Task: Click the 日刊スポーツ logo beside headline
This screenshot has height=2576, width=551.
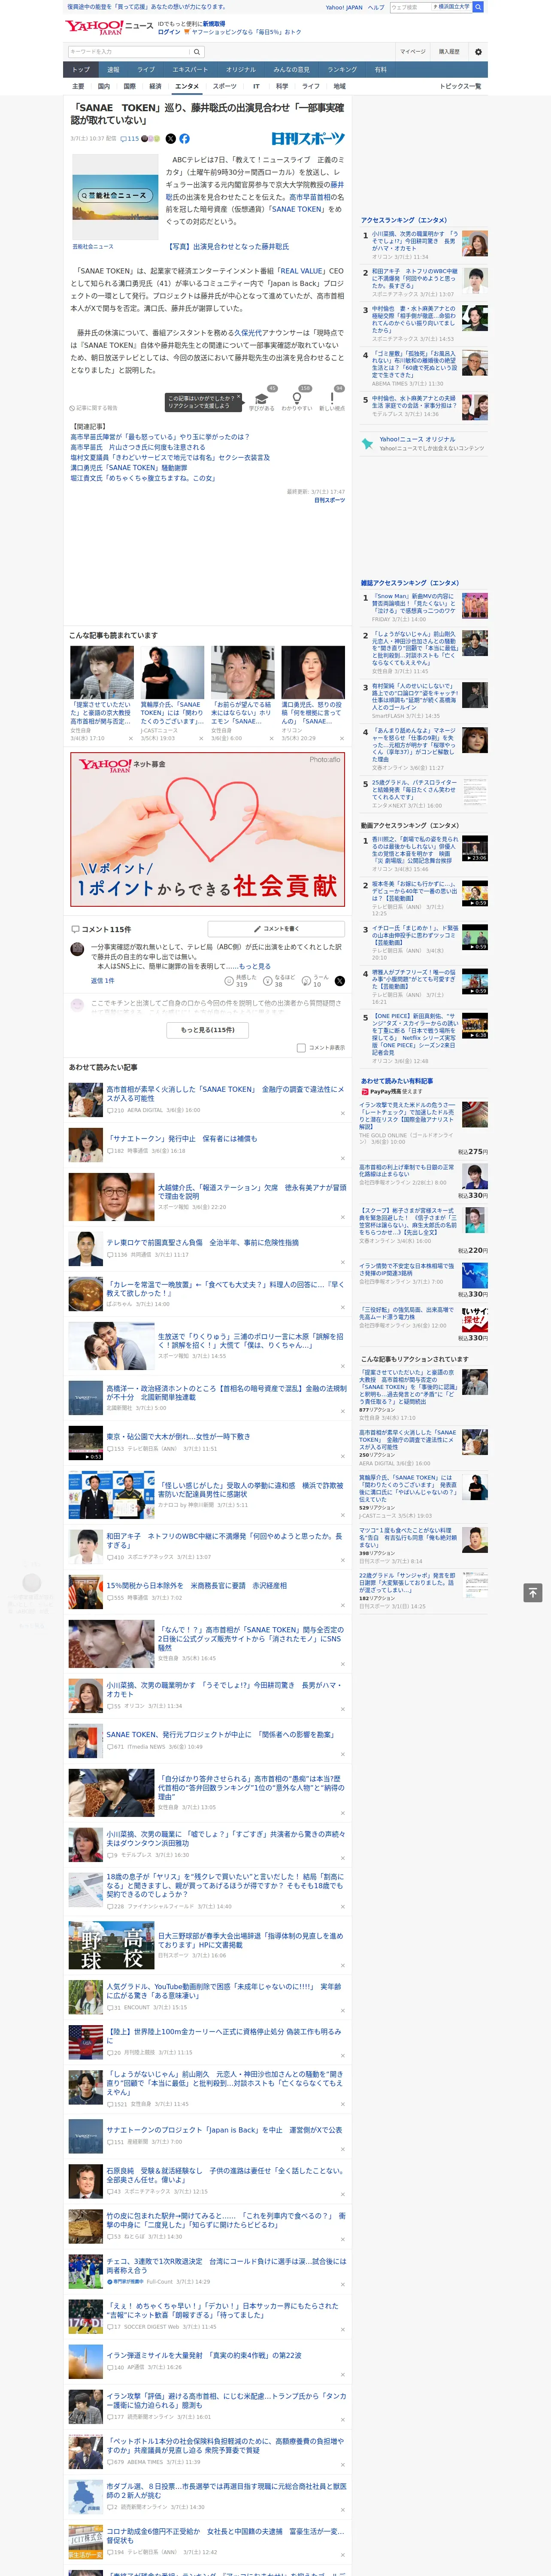Action: (308, 139)
